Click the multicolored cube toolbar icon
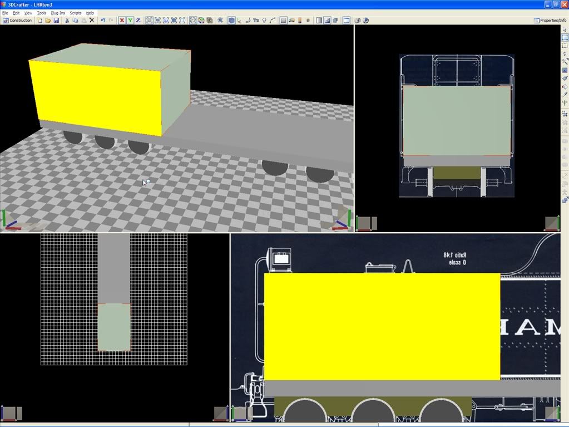This screenshot has width=569, height=427. [201, 21]
